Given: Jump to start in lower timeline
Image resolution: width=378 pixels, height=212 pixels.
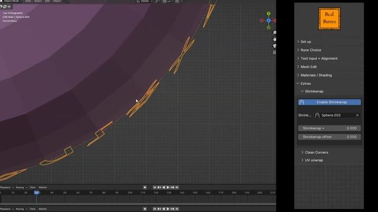Looking at the screenshot, I should (155, 209).
